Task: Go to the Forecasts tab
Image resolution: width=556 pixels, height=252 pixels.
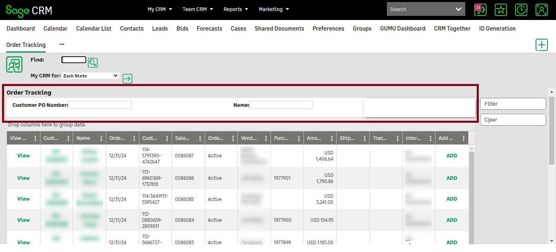Action: coord(209,29)
